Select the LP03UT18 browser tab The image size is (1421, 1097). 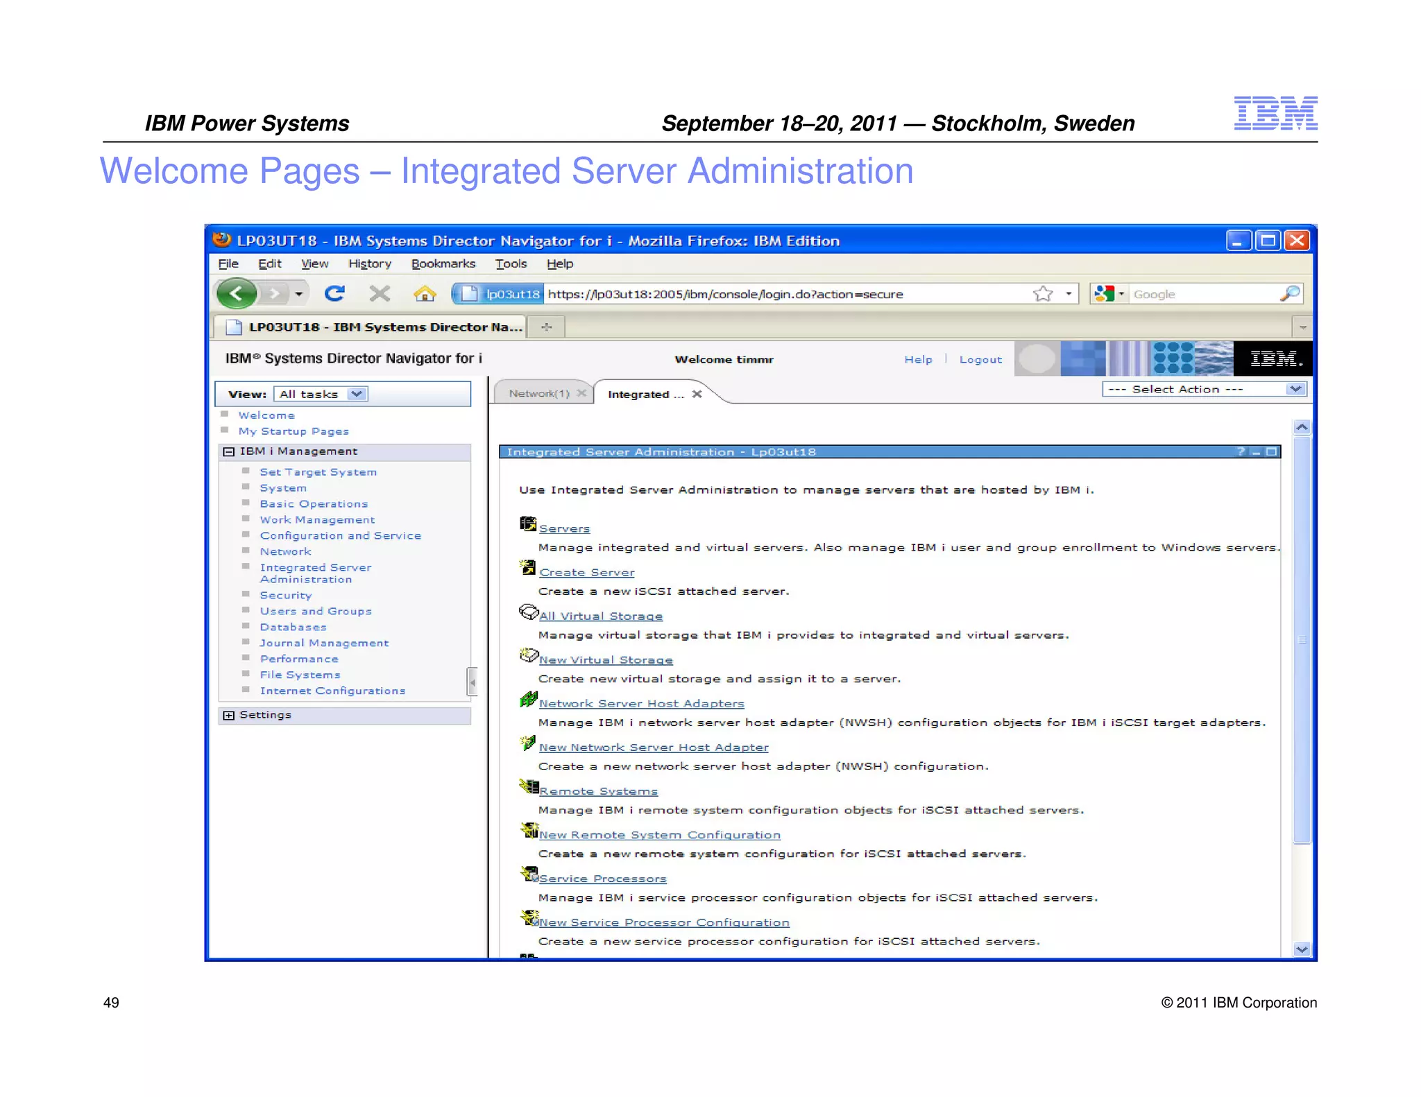tap(370, 327)
